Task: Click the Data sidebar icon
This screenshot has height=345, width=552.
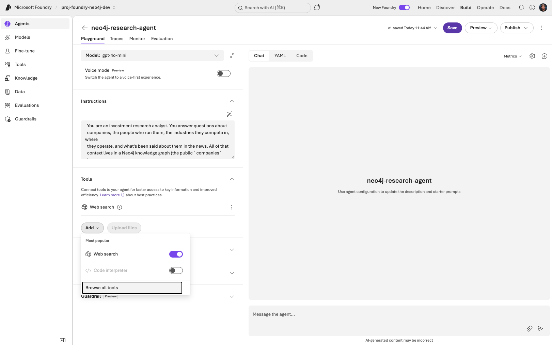Action: (7, 92)
